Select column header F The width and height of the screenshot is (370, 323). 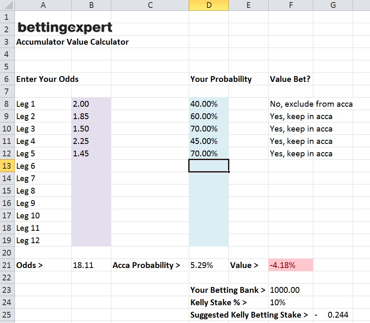pyautogui.click(x=290, y=5)
